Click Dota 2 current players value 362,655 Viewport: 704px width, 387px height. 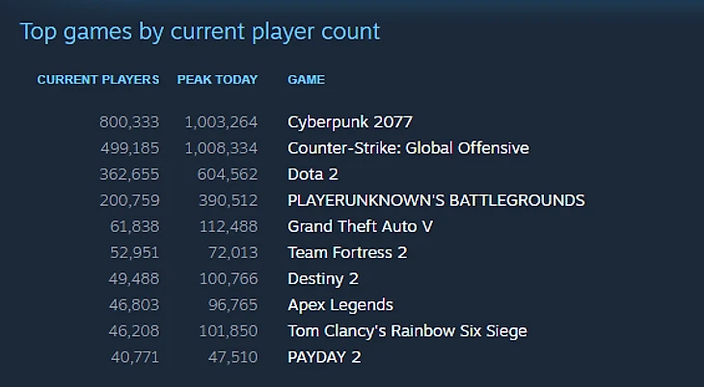click(129, 174)
